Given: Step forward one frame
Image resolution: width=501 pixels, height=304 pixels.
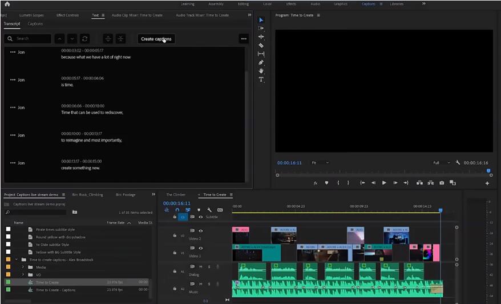Looking at the screenshot, I should pos(395,183).
